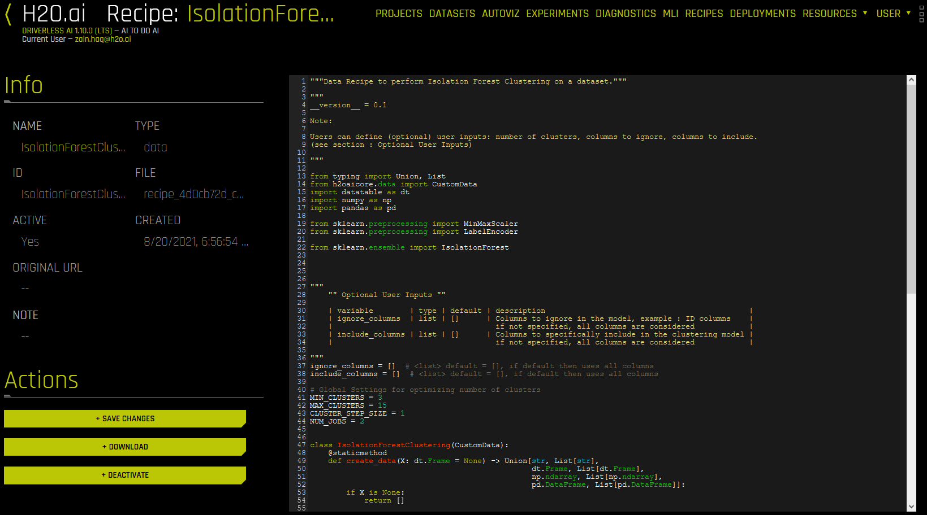Click the code editor scrollbar thumb

(x=911, y=189)
